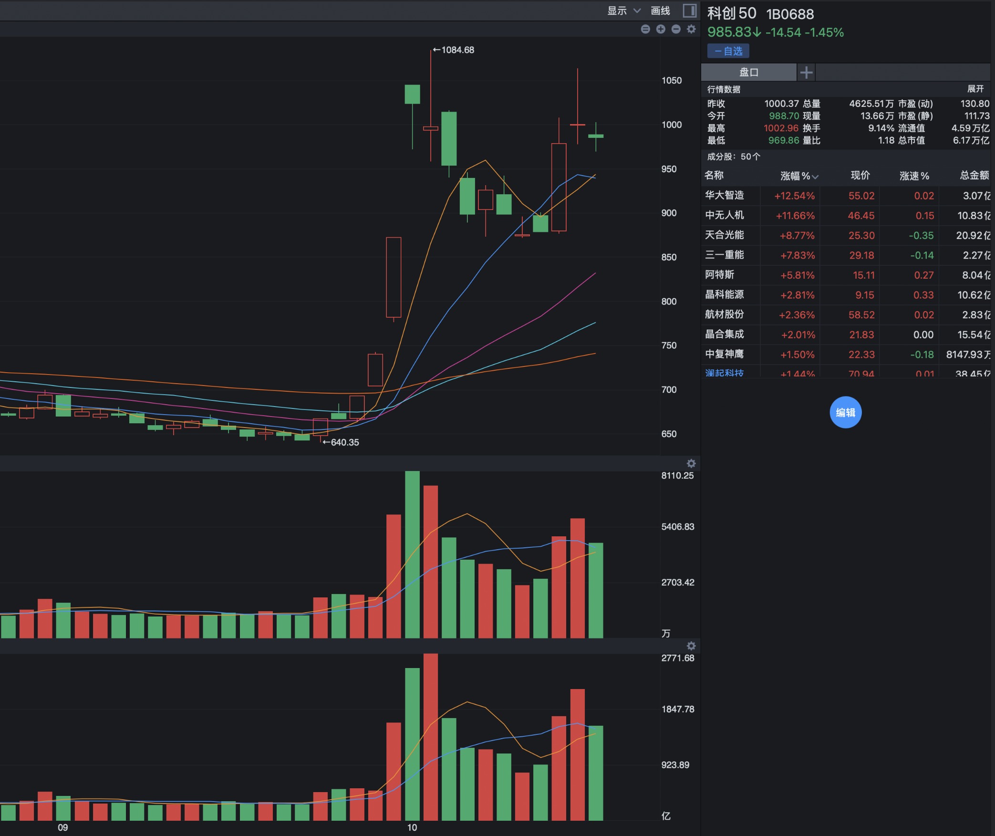Zoom in chart with plus icon

point(661,30)
